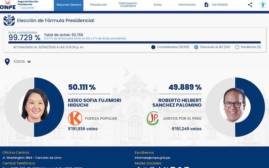Click the Peru coat of arms icon

(x=9, y=20)
